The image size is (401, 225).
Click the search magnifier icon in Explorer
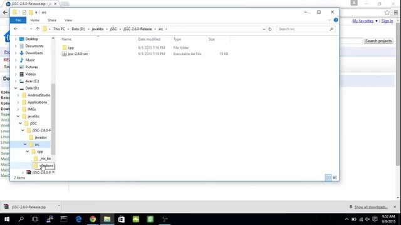click(331, 29)
